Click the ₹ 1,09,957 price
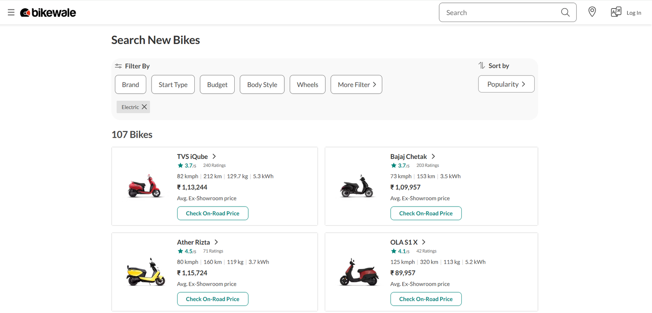 point(405,187)
